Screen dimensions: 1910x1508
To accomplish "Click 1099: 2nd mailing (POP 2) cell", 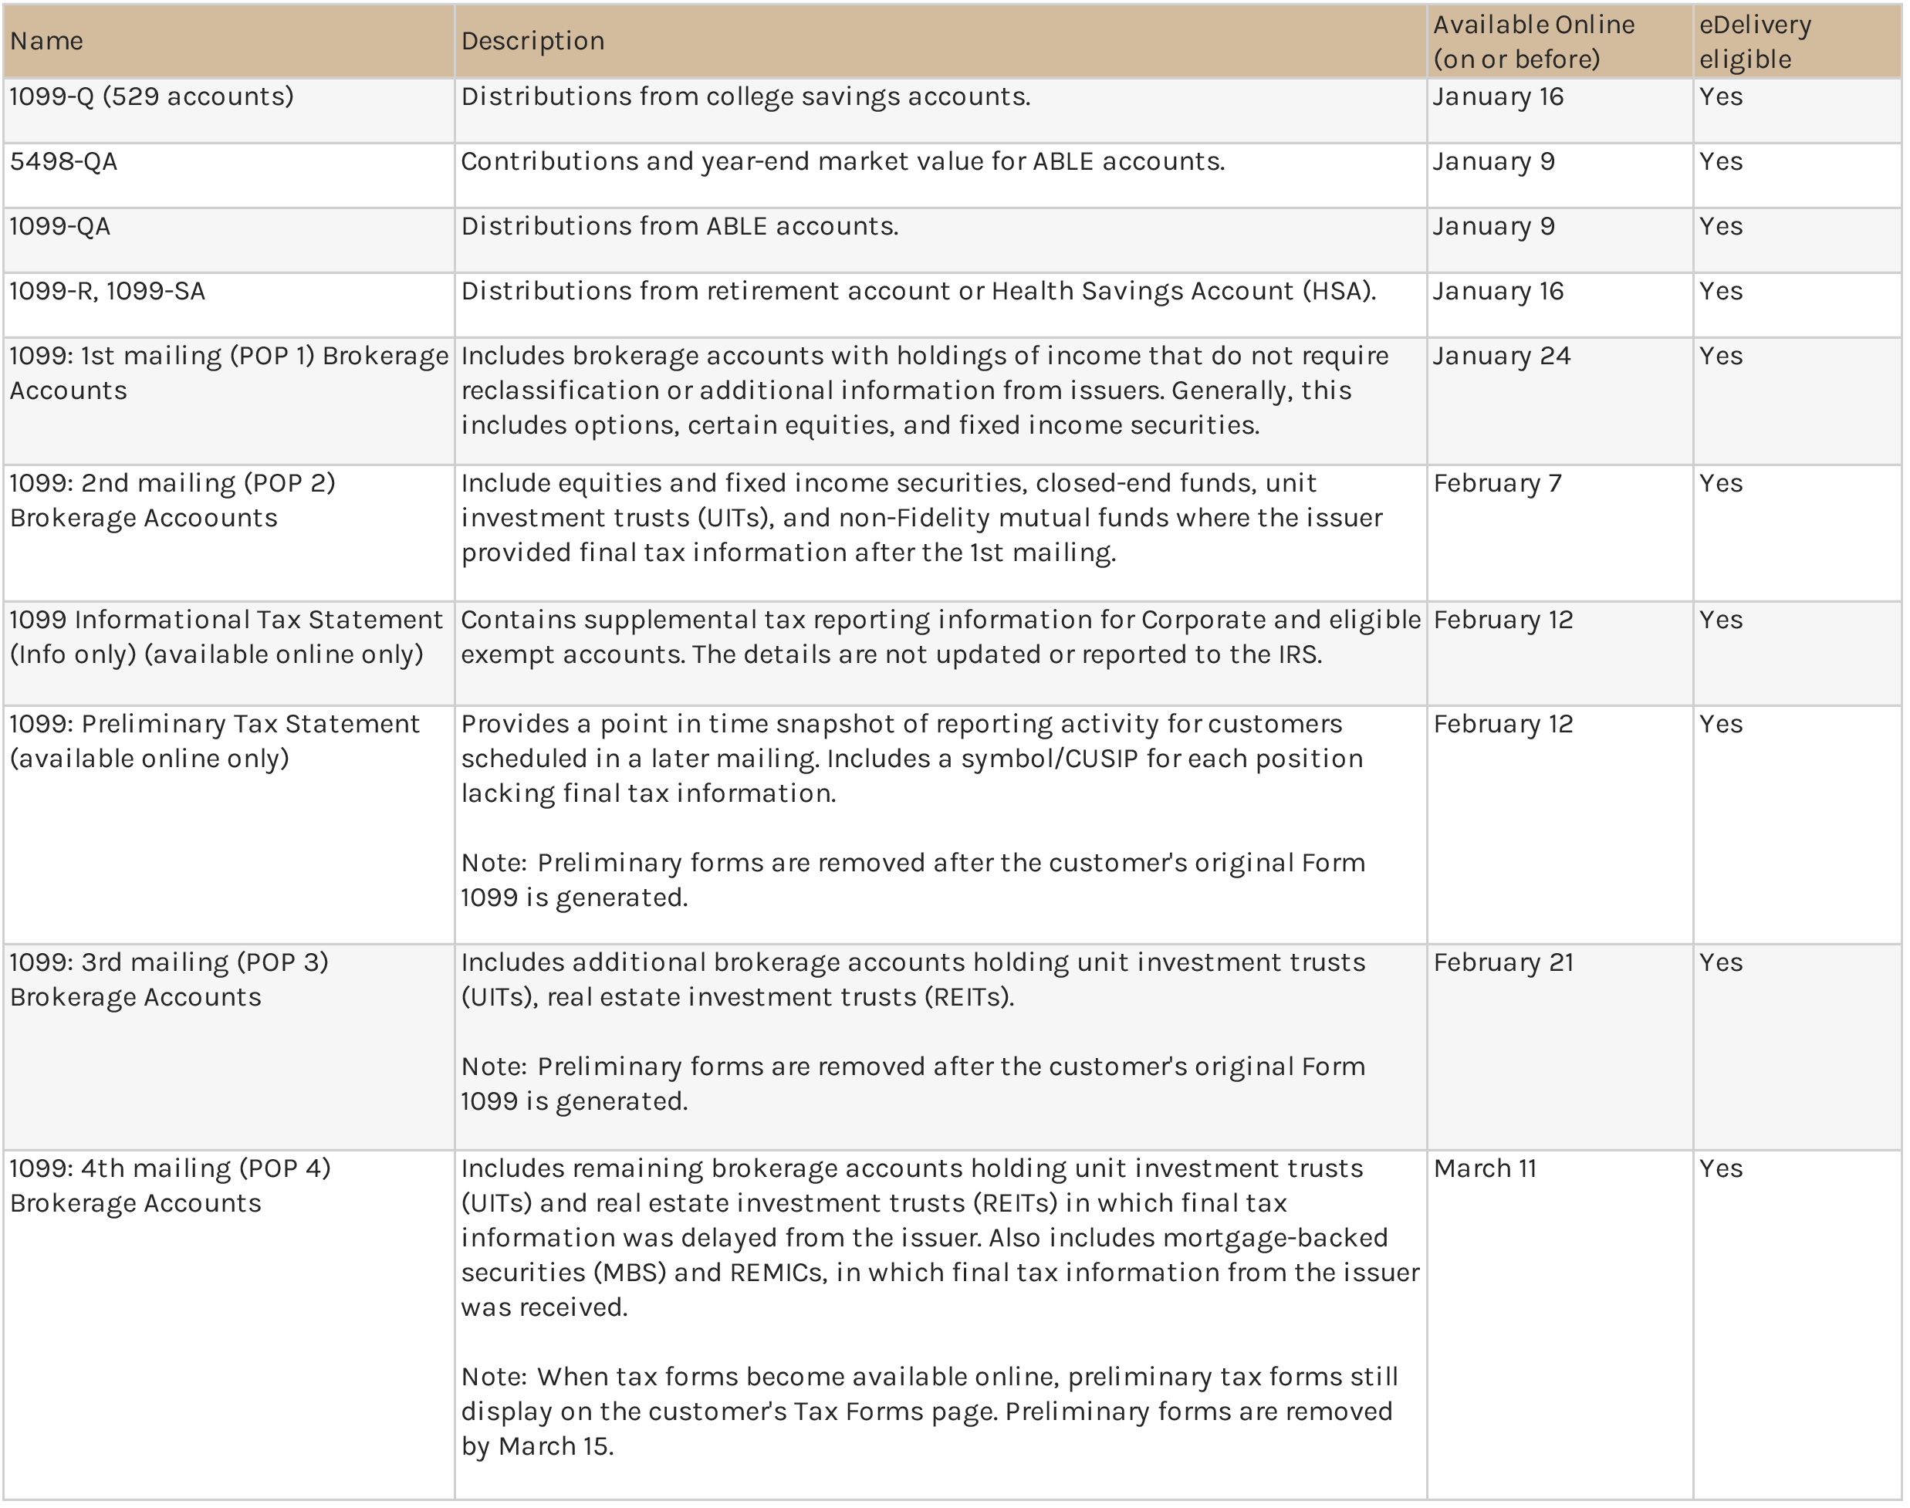I will [172, 500].
